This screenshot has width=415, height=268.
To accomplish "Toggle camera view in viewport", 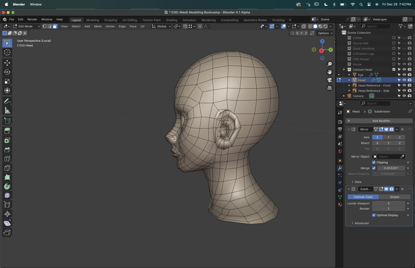I will (329, 80).
